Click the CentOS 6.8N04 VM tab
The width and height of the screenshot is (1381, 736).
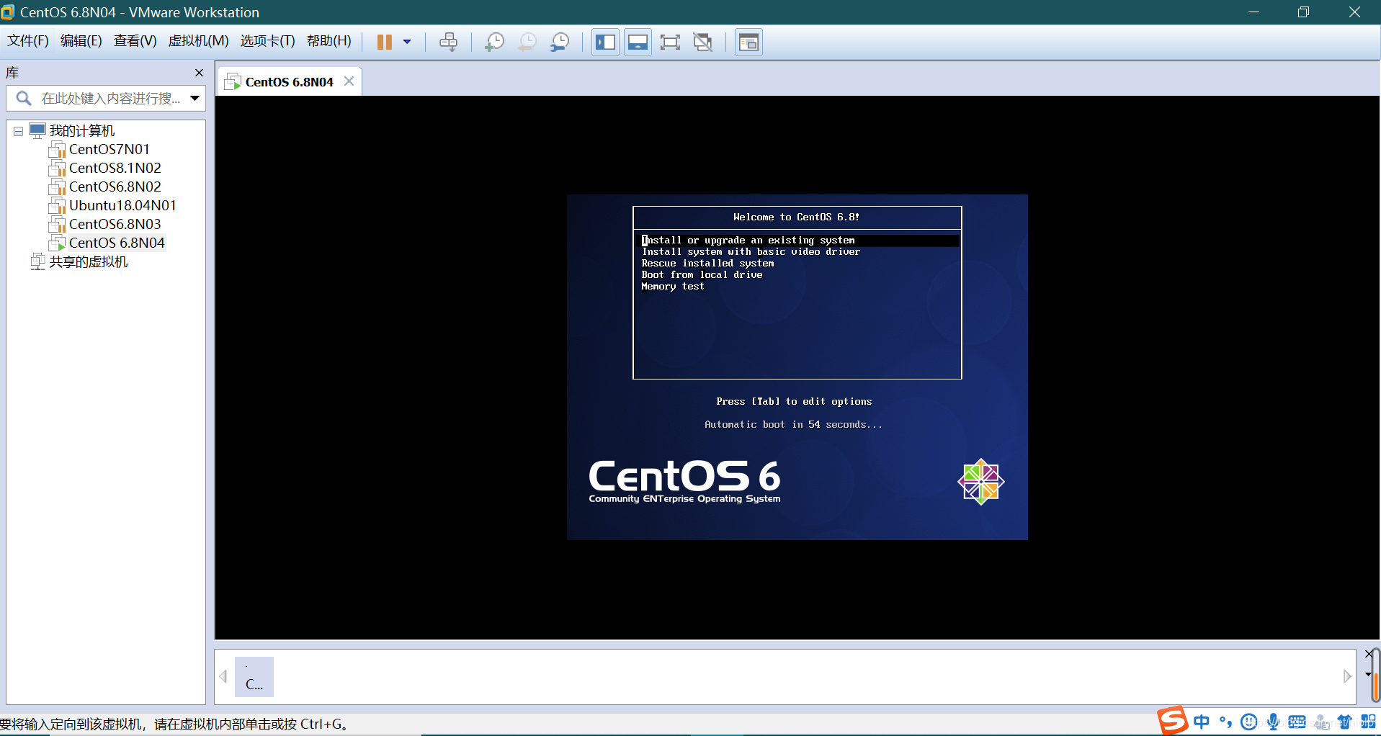[289, 82]
